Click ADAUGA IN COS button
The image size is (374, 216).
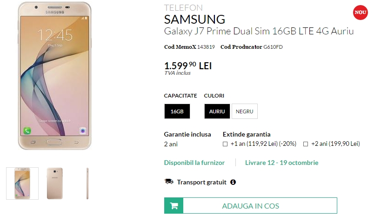251,205
